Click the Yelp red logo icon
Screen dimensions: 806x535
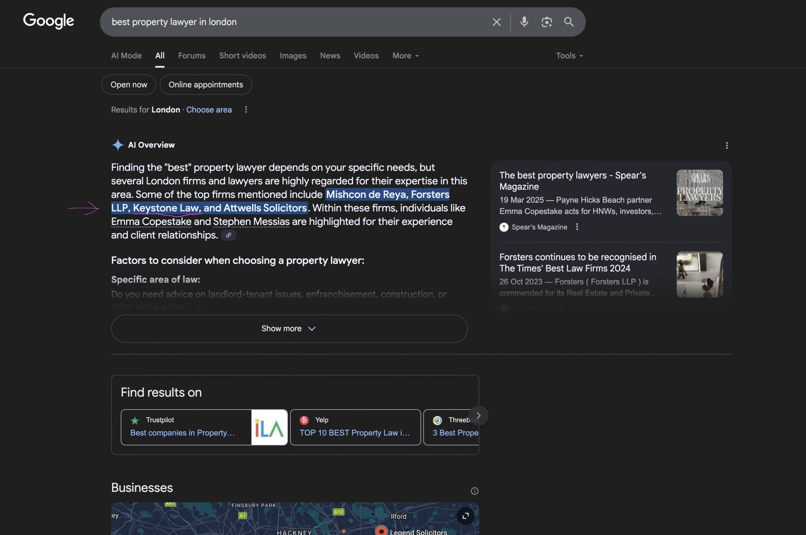[x=304, y=420]
